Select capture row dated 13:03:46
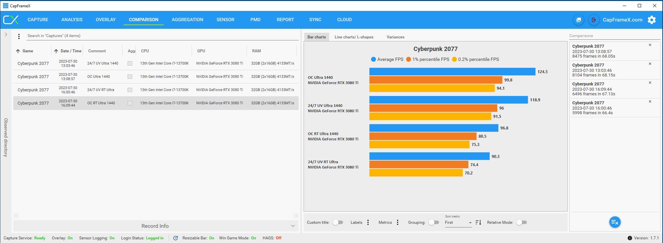Image resolution: width=663 pixels, height=243 pixels. point(156,64)
